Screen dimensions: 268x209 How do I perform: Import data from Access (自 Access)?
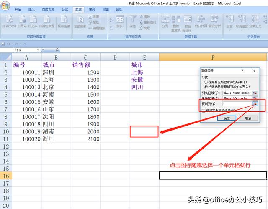click(x=9, y=21)
